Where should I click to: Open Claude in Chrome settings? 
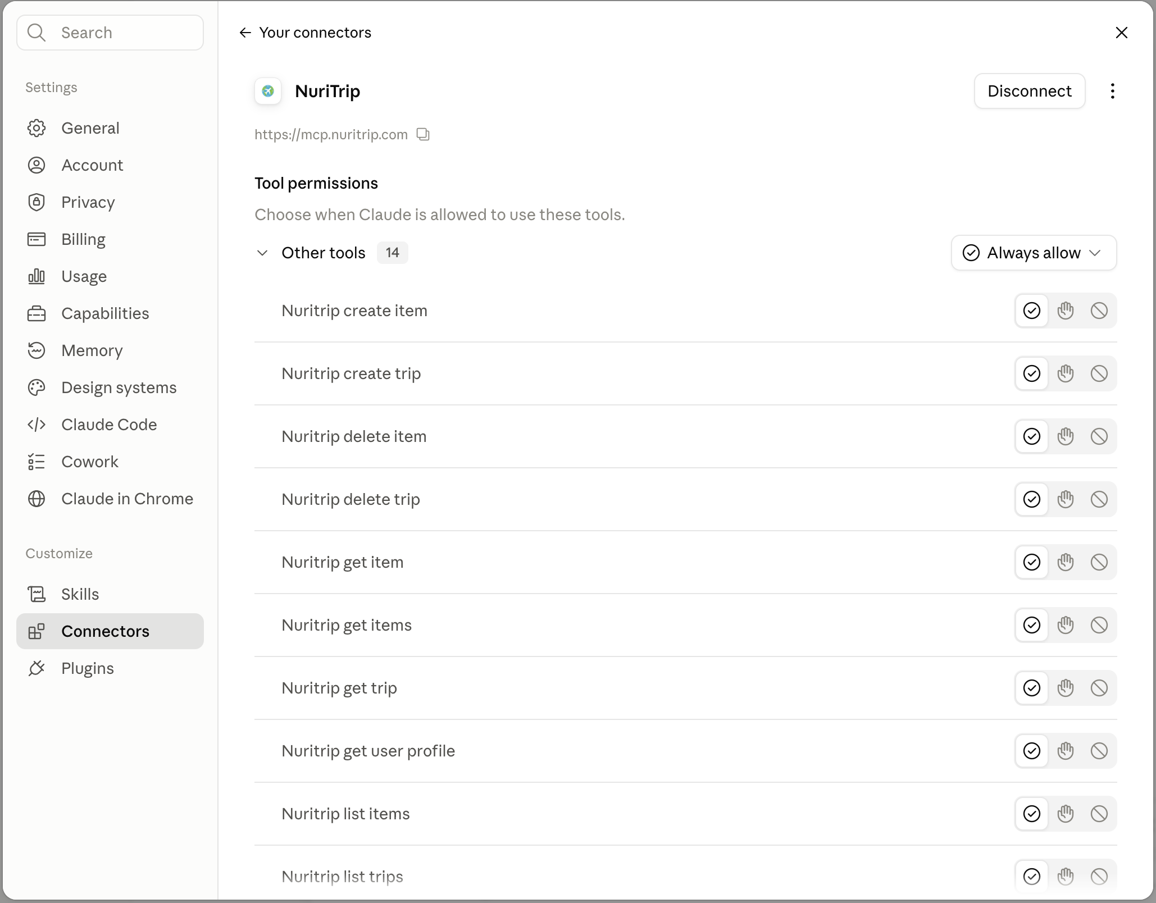[x=110, y=499]
